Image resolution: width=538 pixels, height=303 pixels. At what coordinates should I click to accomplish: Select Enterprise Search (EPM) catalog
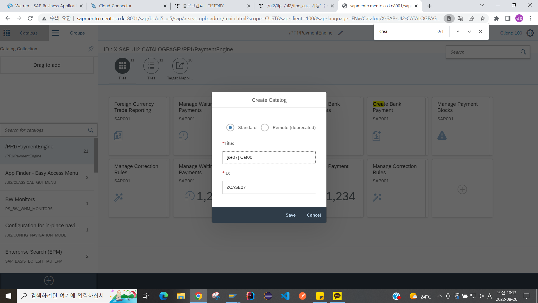(47, 256)
